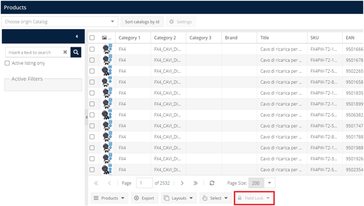Go to previous page
This screenshot has height=206, width=364.
[x=109, y=183]
